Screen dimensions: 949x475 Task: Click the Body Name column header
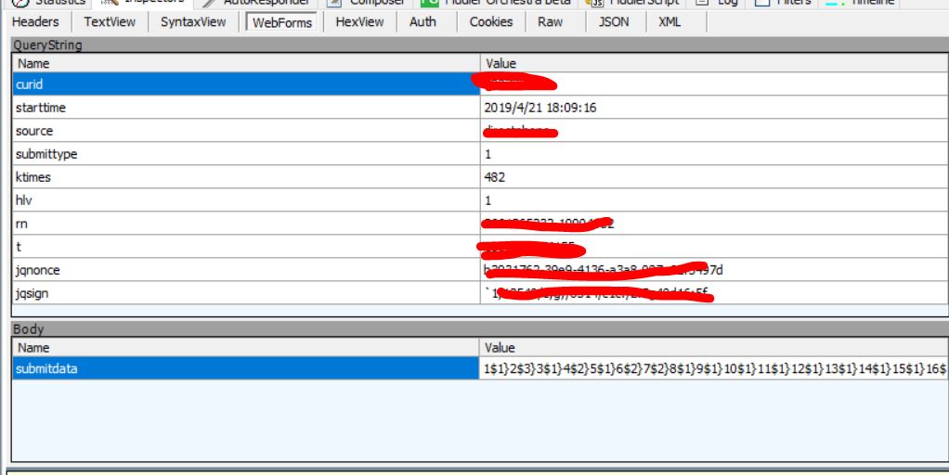coord(246,348)
